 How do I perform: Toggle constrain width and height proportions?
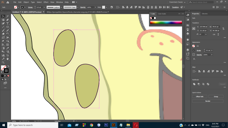pyautogui.click(x=223, y=28)
